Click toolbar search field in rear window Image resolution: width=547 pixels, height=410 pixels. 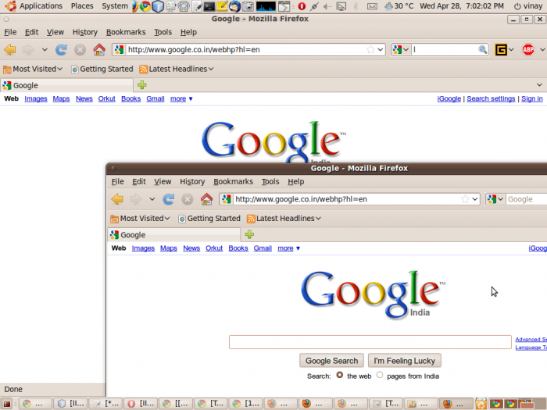[x=445, y=49]
